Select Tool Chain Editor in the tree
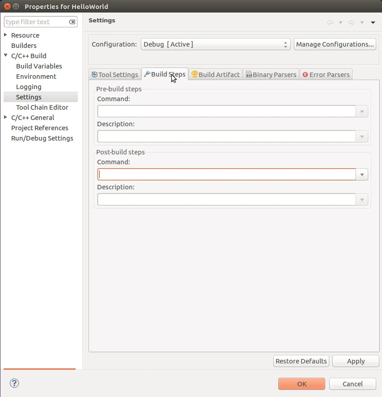This screenshot has width=382, height=397. [x=42, y=107]
